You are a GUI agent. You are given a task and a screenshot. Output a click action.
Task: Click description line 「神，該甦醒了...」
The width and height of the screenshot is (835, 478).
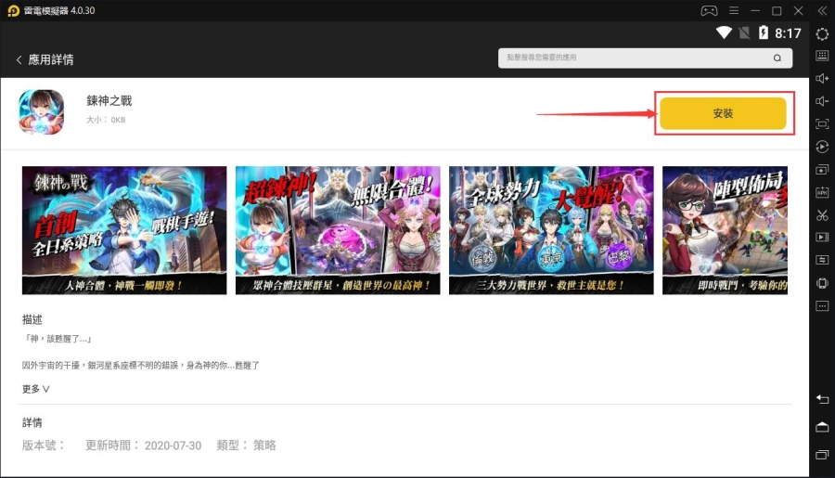(58, 339)
